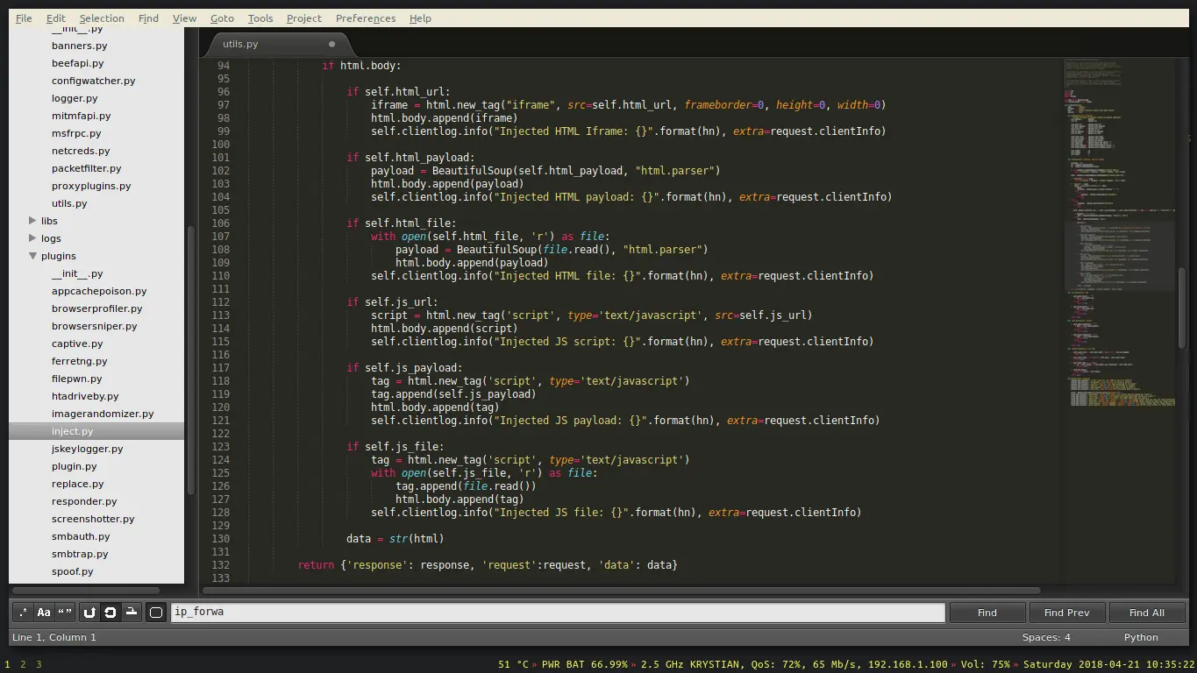Image resolution: width=1197 pixels, height=673 pixels.
Task: Click the Find Prev button
Action: point(1066,612)
